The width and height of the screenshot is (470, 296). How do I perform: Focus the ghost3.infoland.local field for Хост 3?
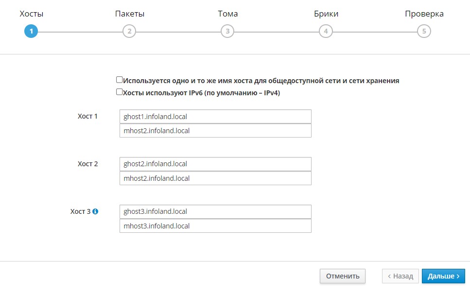pos(215,212)
